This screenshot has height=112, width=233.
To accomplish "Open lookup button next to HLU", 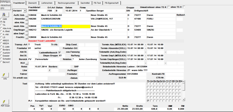I will click(27, 63).
